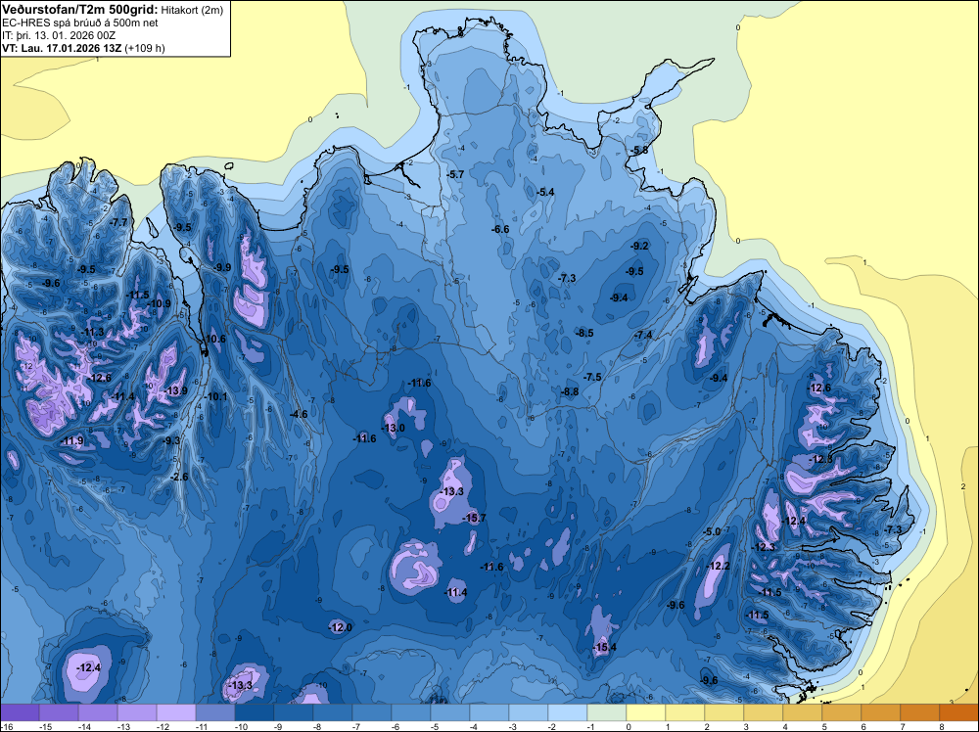Image resolution: width=979 pixels, height=732 pixels.
Task: Click the 5 label on color scale
Action: pos(824,726)
